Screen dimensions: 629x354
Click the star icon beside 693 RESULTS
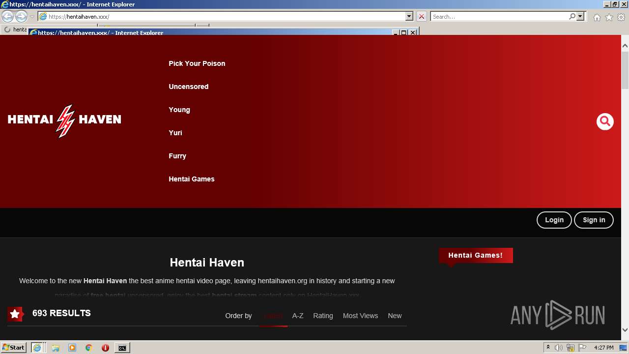[x=15, y=314]
